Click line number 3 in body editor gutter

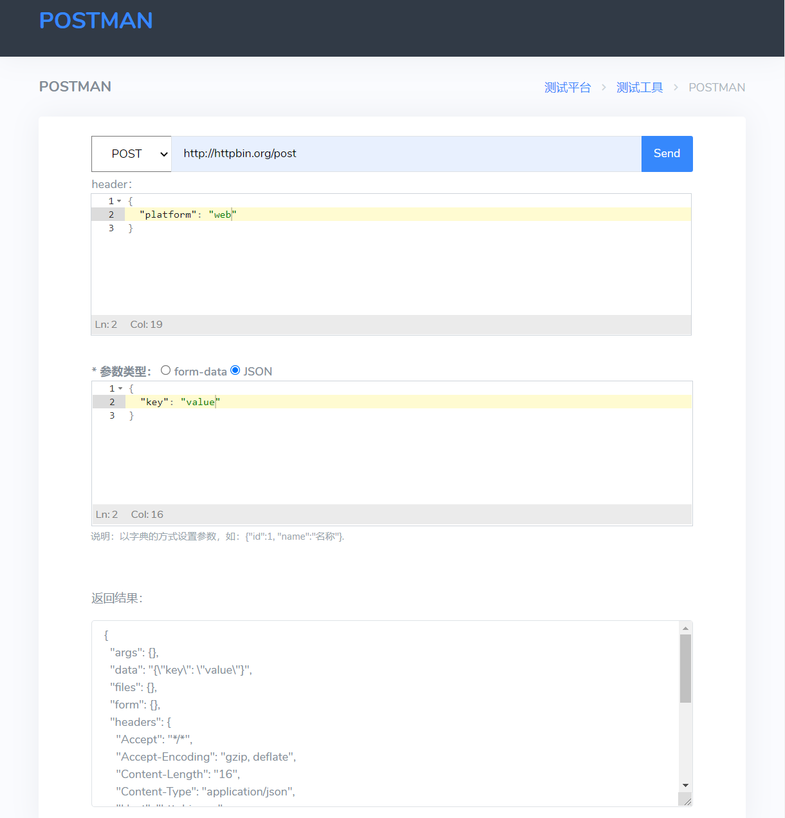point(112,415)
